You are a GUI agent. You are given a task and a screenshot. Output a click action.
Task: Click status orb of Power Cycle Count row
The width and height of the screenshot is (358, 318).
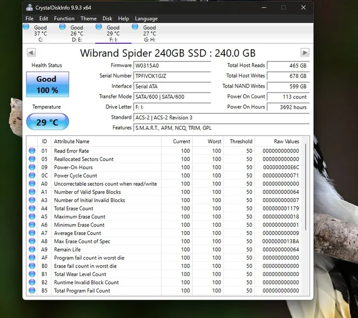click(x=32, y=175)
